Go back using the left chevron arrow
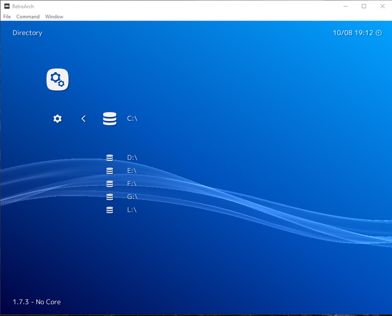 pyautogui.click(x=83, y=119)
